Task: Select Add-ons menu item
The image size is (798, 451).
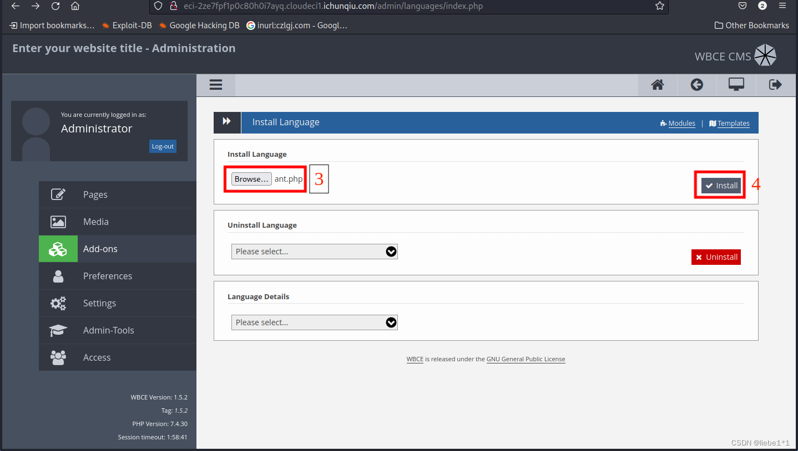Action: coord(118,249)
